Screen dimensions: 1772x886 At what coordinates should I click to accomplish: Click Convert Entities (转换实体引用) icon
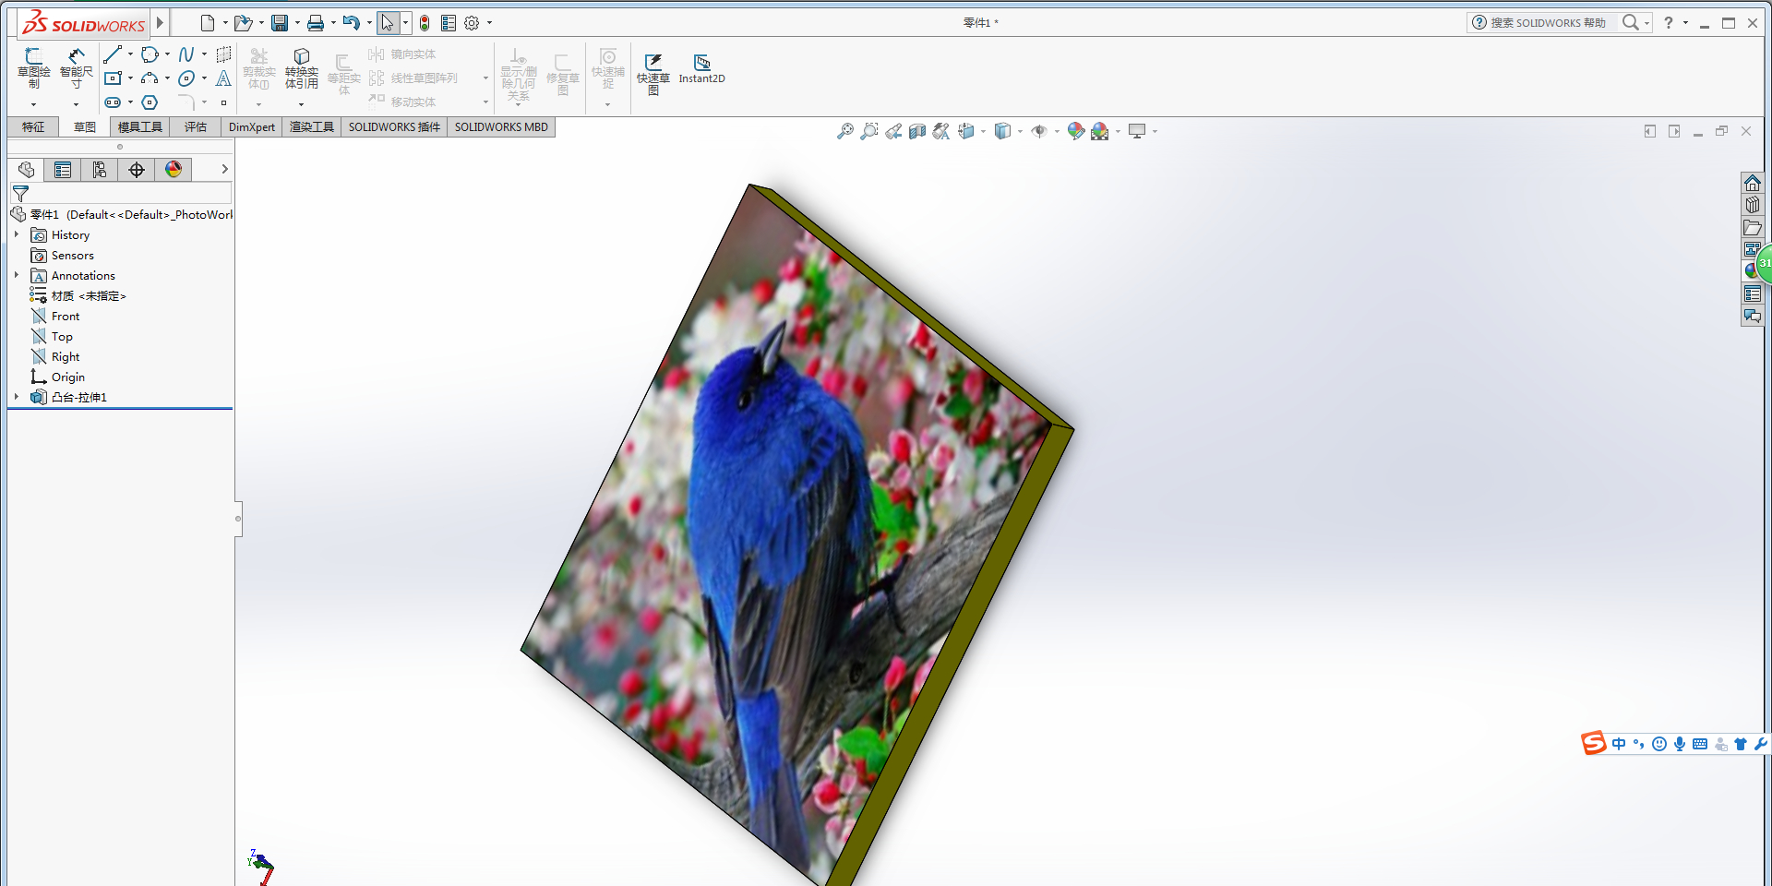click(x=302, y=69)
